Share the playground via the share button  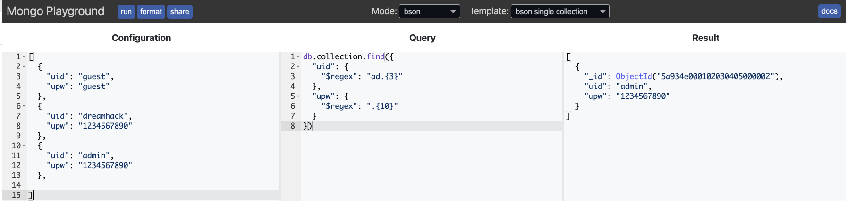[x=179, y=12]
